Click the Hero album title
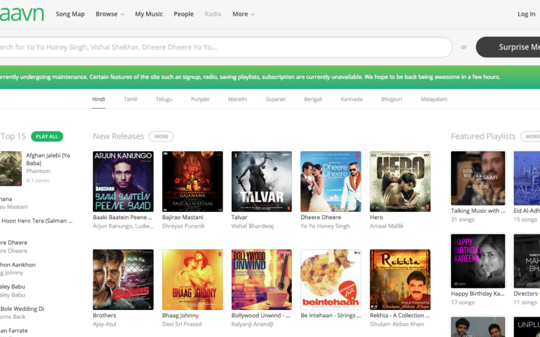Viewport: 540px width, 337px height. [377, 217]
